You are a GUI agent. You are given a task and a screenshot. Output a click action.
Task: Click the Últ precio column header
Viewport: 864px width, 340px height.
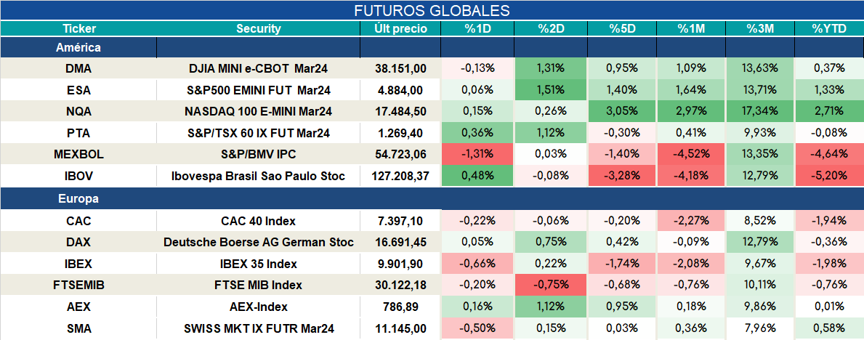[x=400, y=29]
